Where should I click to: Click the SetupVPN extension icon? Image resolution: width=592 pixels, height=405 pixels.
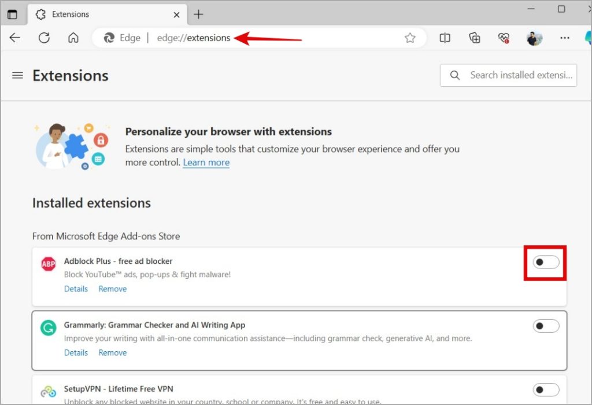pos(49,391)
